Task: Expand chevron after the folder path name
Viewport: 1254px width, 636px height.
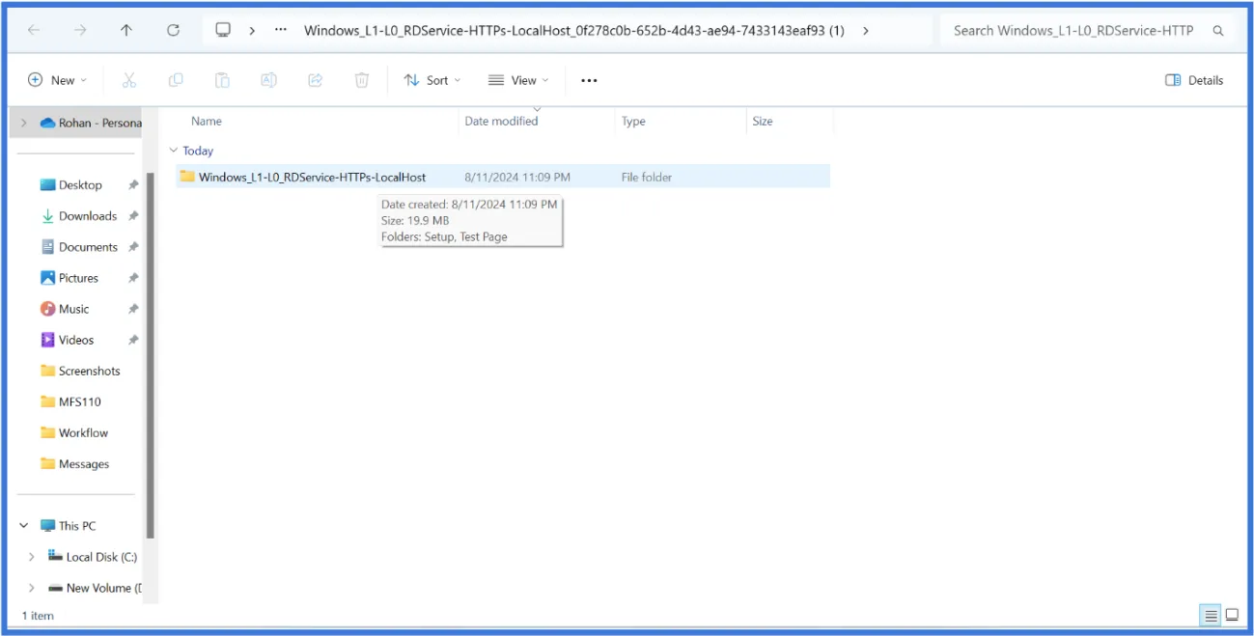Action: 865,30
